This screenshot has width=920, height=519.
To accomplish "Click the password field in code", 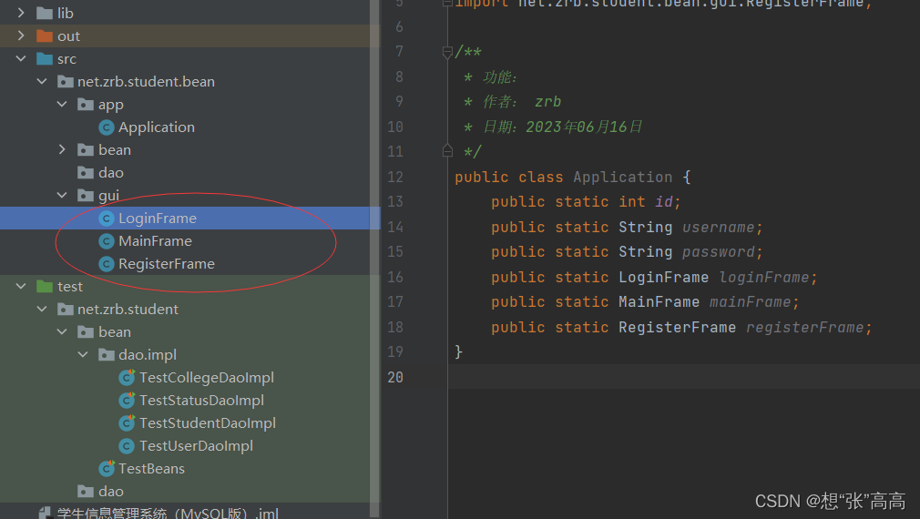I will click(718, 252).
